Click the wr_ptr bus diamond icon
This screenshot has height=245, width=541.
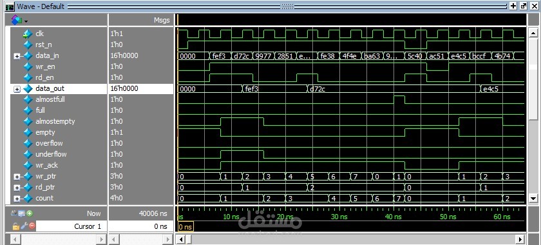click(28, 177)
